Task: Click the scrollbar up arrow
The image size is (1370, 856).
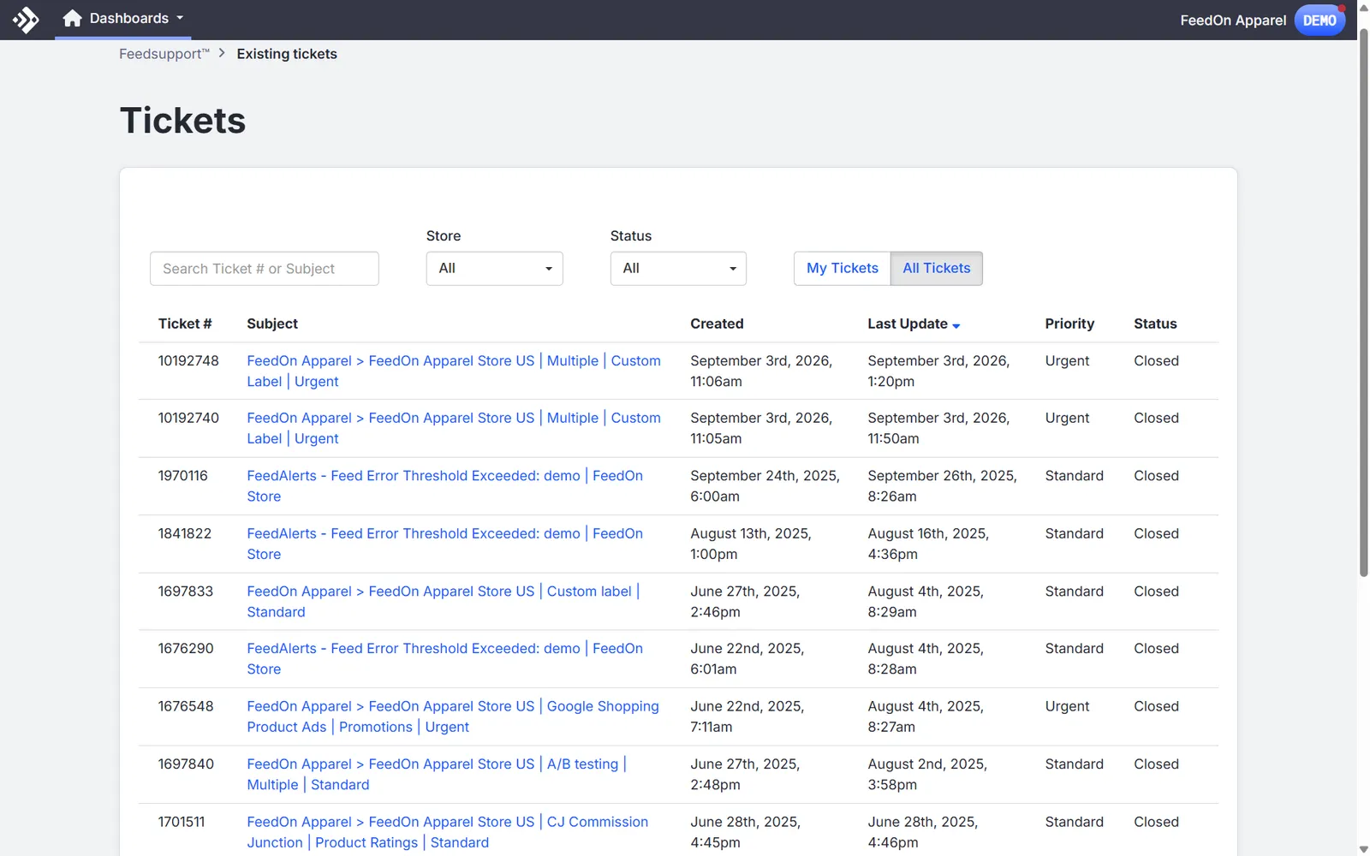Action: (x=1363, y=7)
